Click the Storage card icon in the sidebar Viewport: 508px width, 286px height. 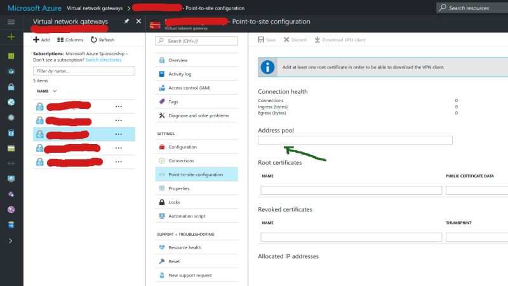[x=11, y=148]
